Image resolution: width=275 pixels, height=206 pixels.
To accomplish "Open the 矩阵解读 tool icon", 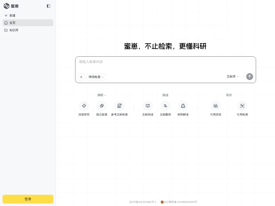I will click(183, 106).
